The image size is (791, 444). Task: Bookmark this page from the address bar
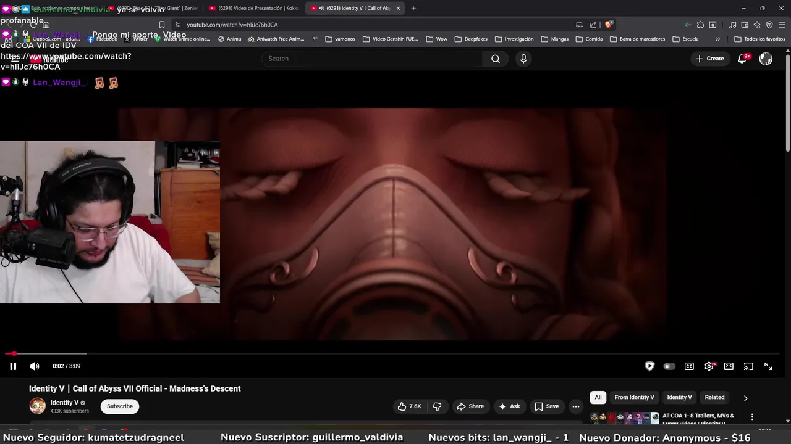[162, 25]
